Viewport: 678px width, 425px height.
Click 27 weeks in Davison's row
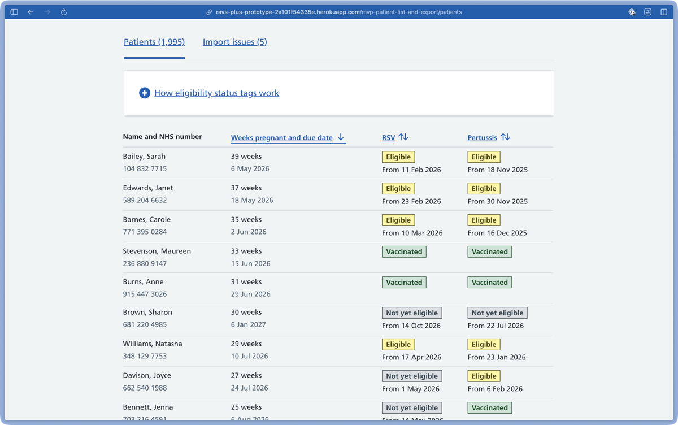coord(246,376)
